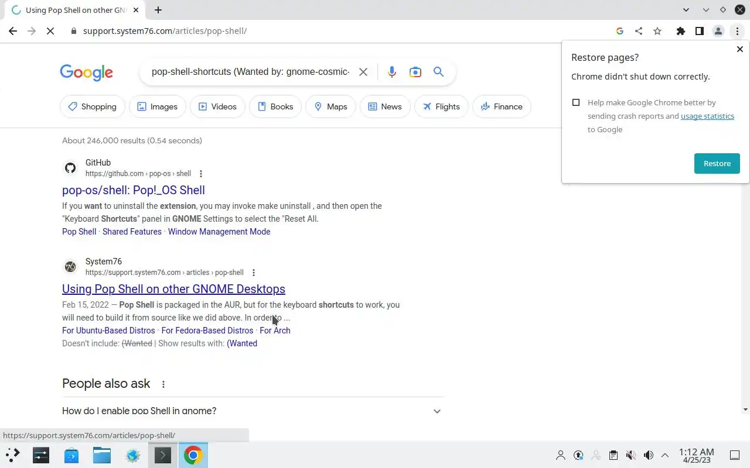This screenshot has height=468, width=750.
Task: Open a new browser tab
Action: tap(158, 10)
